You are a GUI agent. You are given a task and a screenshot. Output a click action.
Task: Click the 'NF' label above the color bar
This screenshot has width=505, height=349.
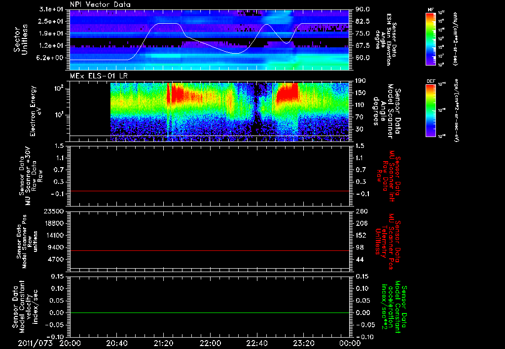(x=431, y=10)
